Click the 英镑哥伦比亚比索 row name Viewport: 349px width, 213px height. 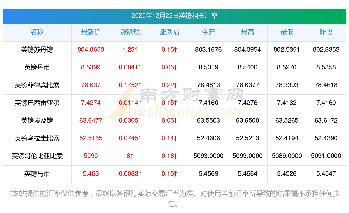click(37, 156)
